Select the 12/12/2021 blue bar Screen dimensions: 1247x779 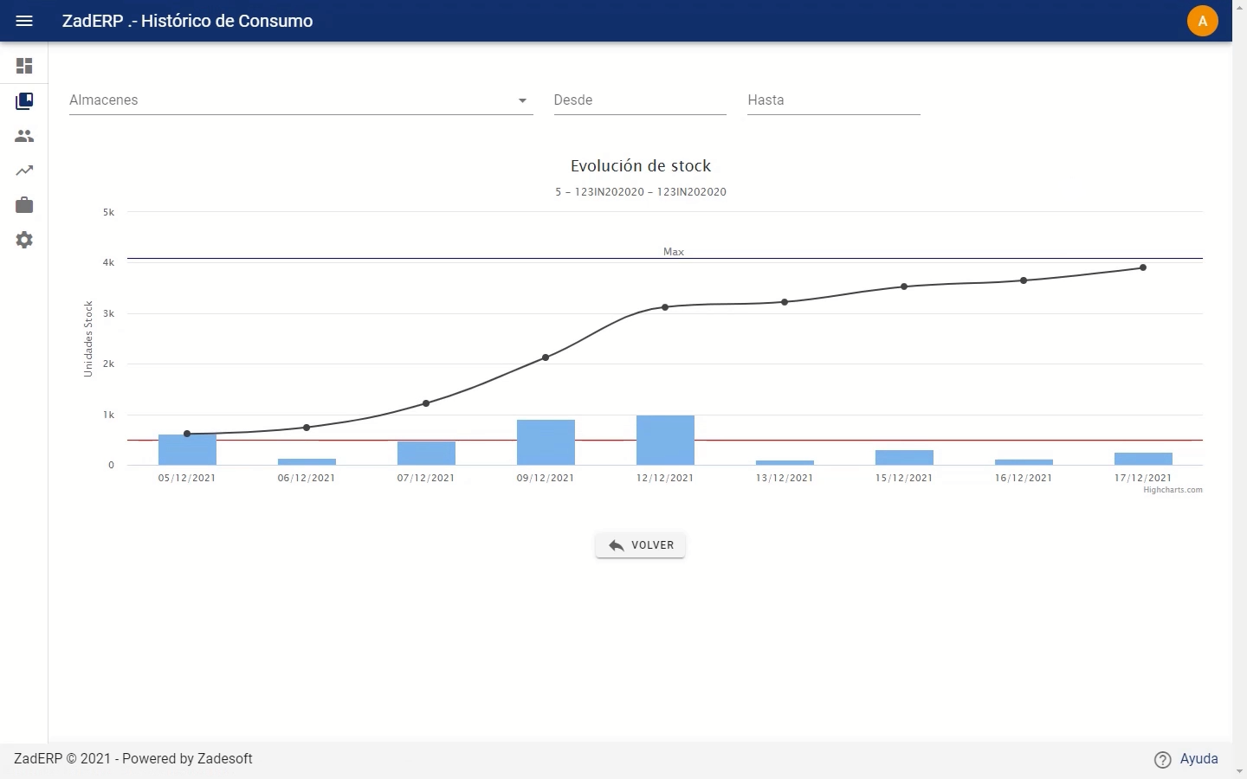click(665, 441)
